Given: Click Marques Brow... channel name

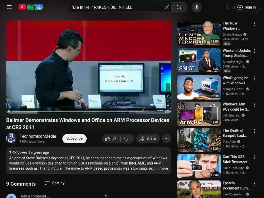Looking at the screenshot, I should pos(234,89).
